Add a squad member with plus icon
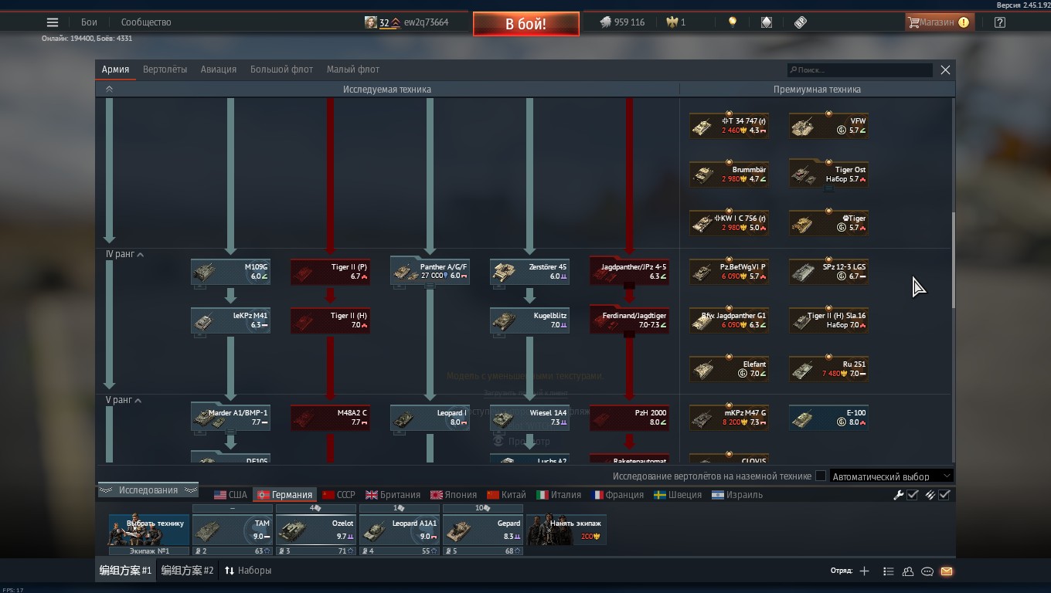Image resolution: width=1051 pixels, height=593 pixels. coord(864,571)
